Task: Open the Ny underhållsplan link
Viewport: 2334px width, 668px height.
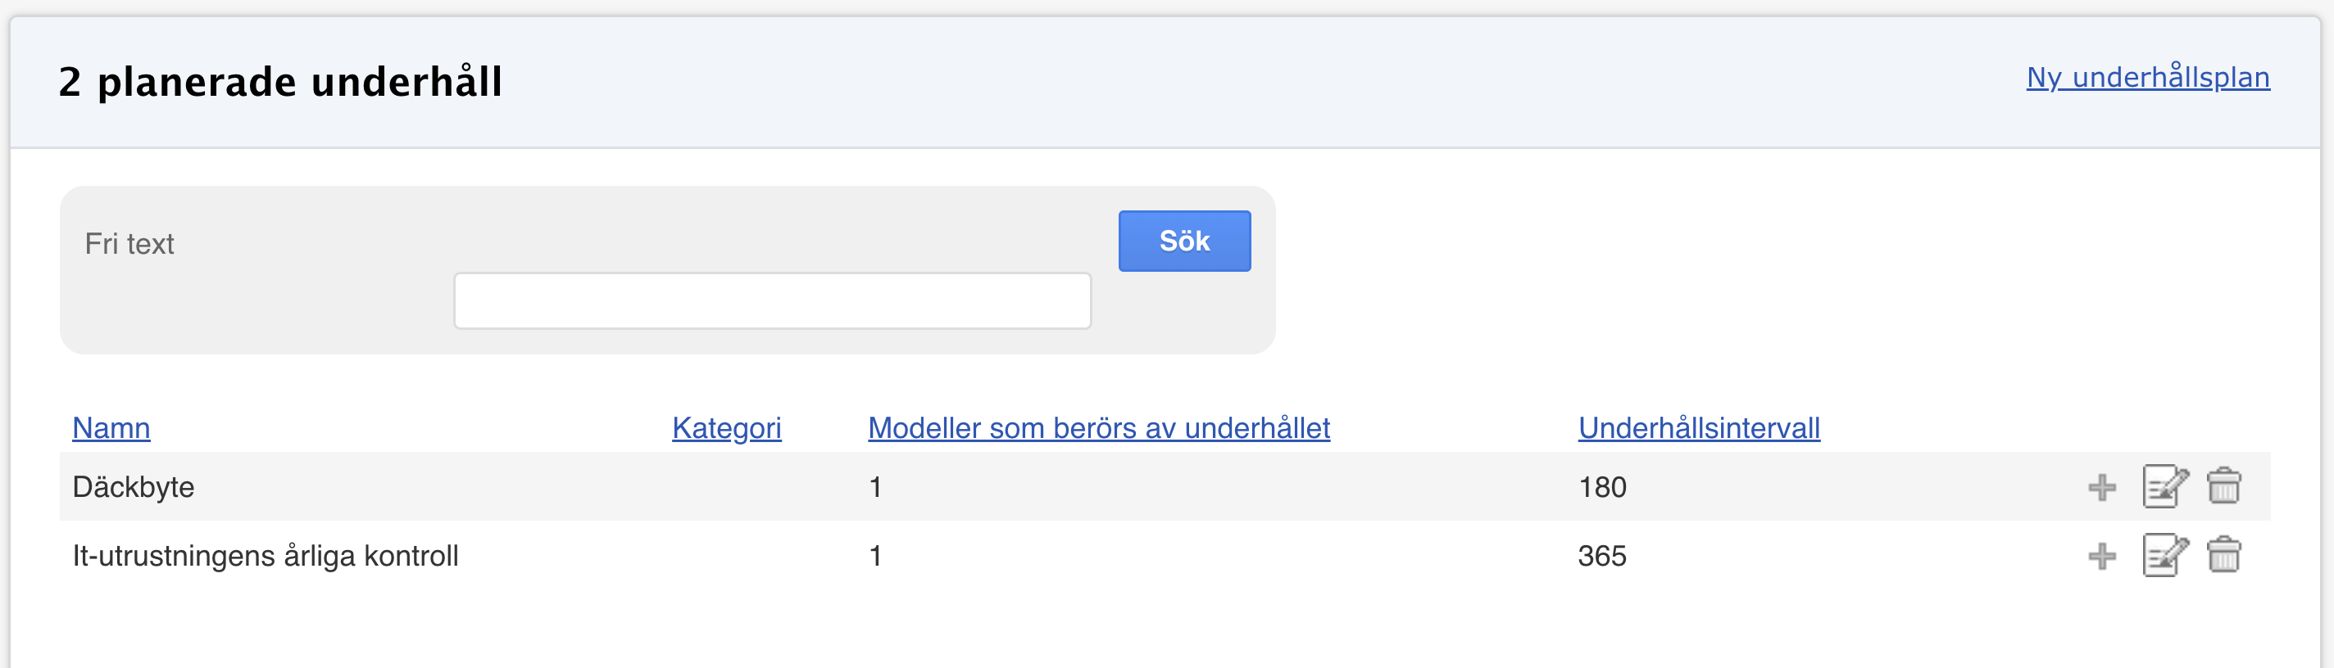Action: click(2147, 78)
